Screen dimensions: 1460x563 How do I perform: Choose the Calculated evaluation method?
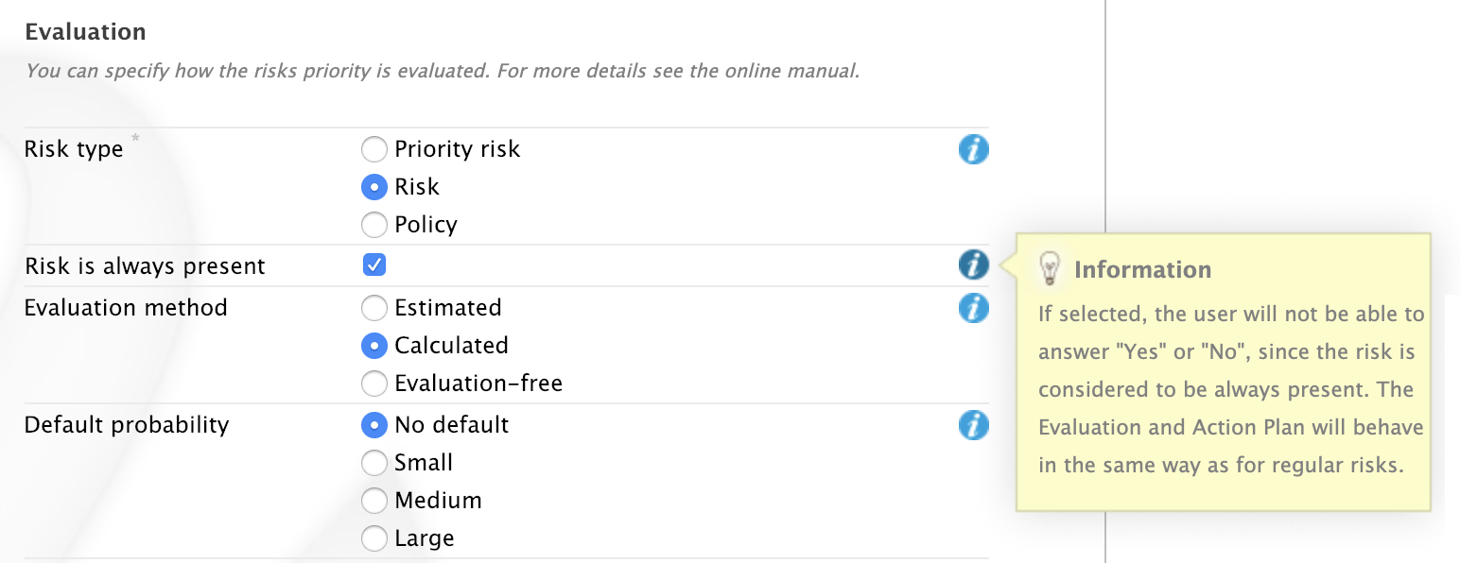[x=374, y=346]
